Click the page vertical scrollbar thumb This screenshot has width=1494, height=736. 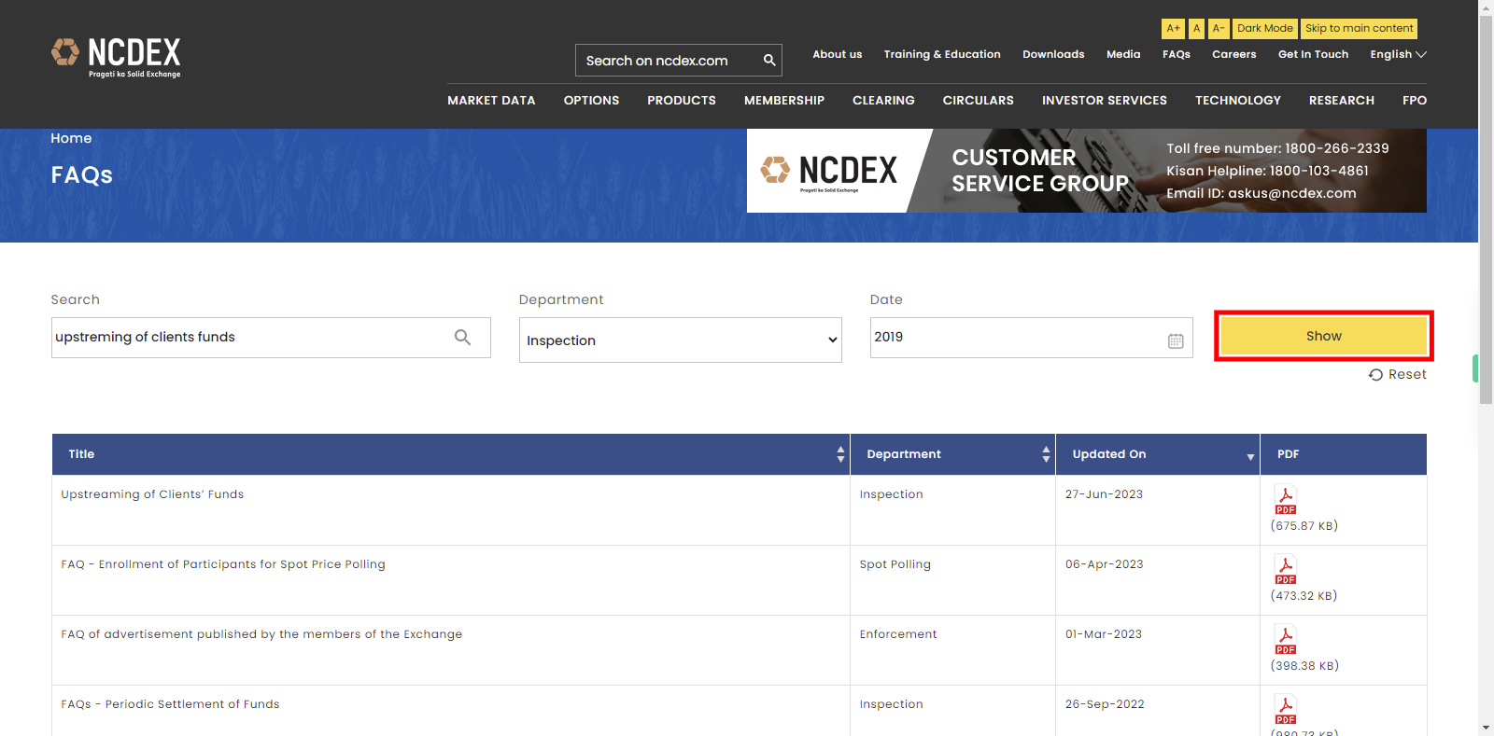pos(1487,210)
